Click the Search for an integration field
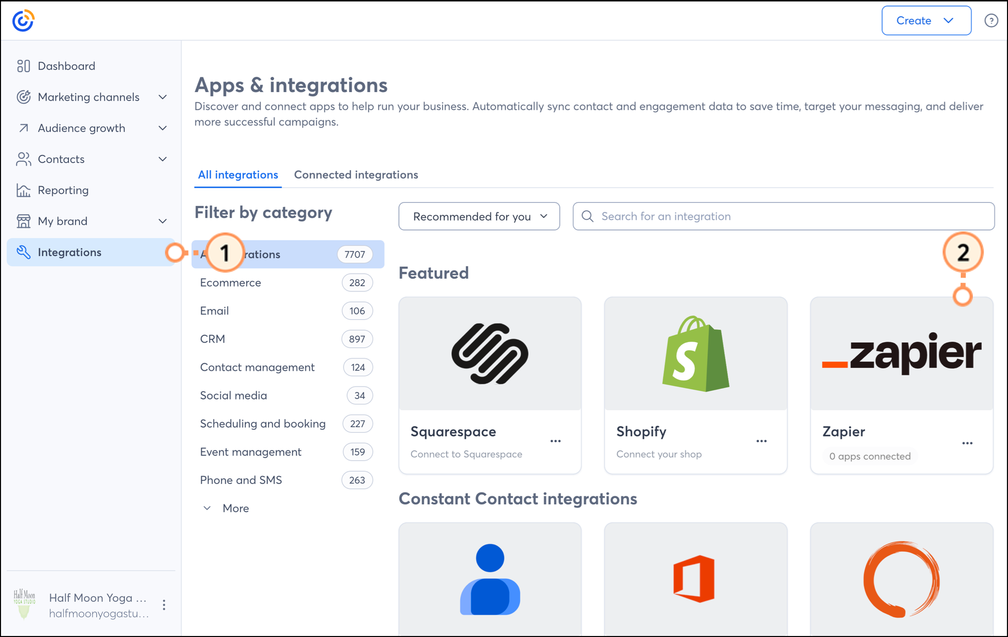This screenshot has height=637, width=1008. (784, 216)
